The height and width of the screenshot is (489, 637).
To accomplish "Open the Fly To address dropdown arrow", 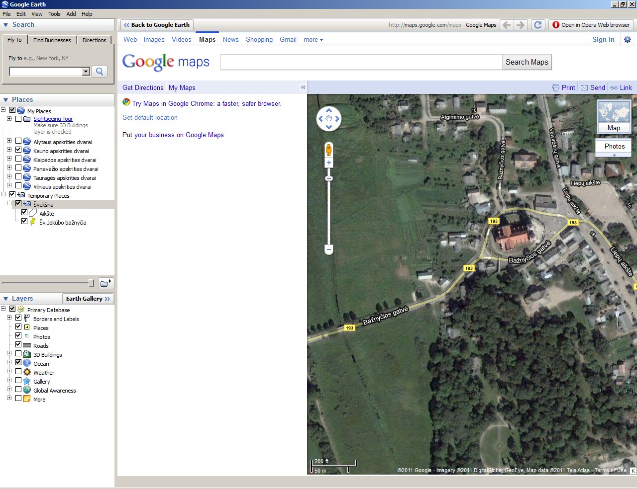I will coord(86,72).
